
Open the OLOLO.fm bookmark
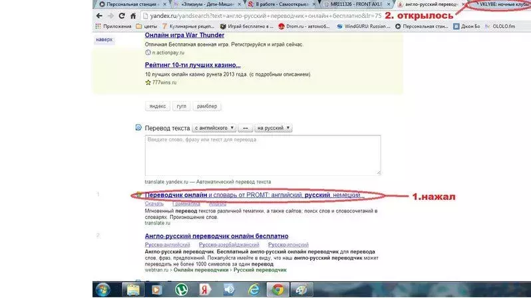(500, 27)
